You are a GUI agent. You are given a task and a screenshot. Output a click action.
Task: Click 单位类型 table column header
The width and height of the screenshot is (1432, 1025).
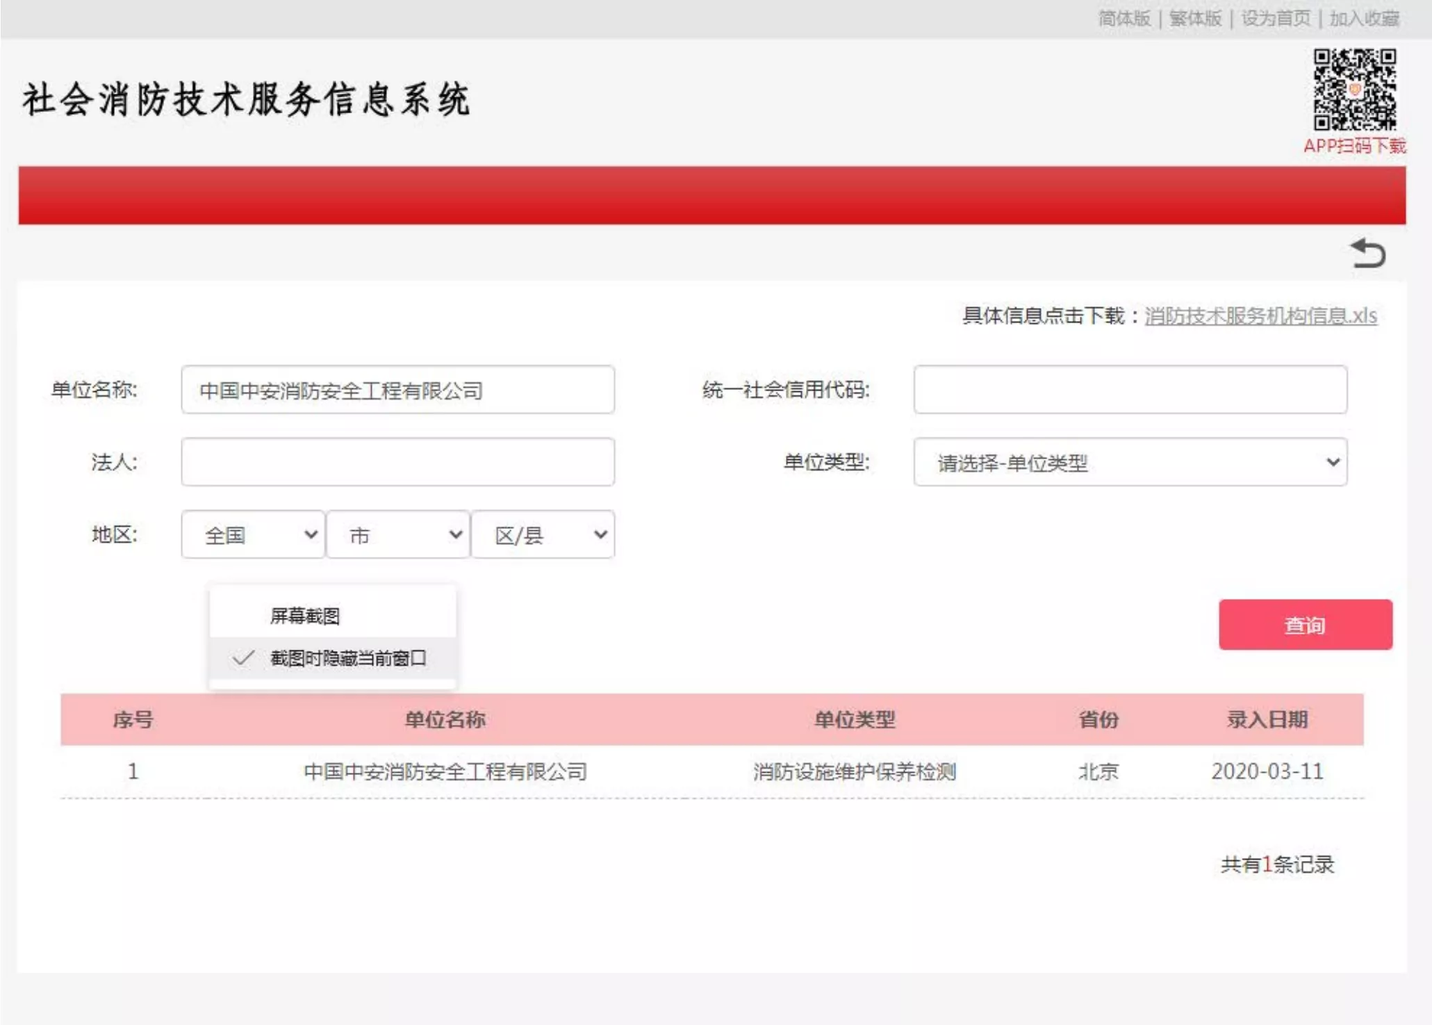854,719
